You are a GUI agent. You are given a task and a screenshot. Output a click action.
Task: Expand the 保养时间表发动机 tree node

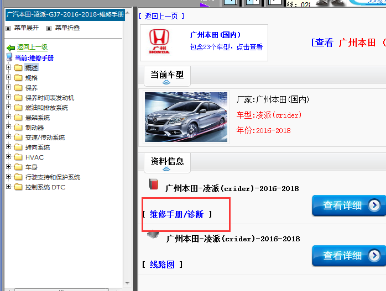[x=9, y=97]
